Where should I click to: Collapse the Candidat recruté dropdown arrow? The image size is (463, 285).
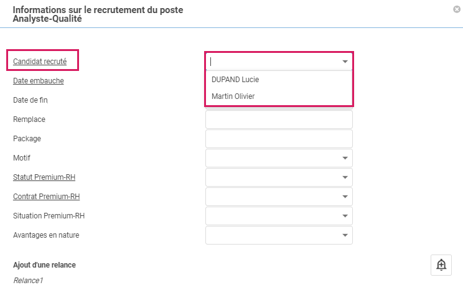pos(345,62)
